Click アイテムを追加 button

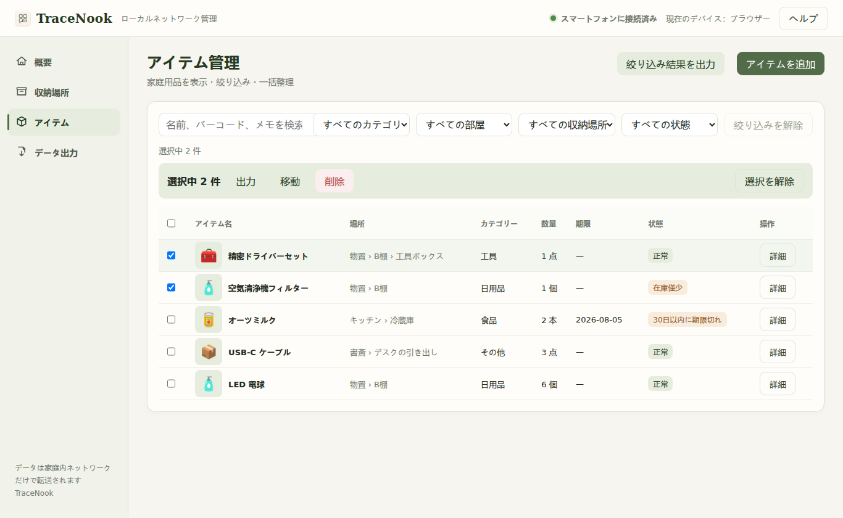(x=781, y=64)
